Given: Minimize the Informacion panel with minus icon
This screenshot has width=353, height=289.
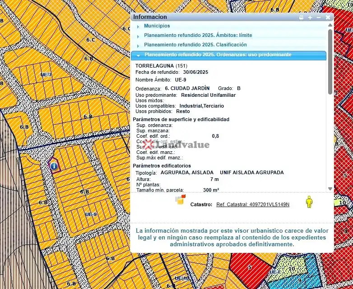Looking at the screenshot, I should click(x=319, y=18).
